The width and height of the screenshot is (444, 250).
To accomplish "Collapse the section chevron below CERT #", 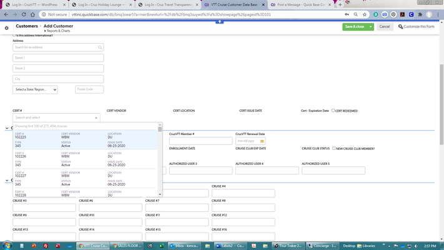I will point(7,128).
